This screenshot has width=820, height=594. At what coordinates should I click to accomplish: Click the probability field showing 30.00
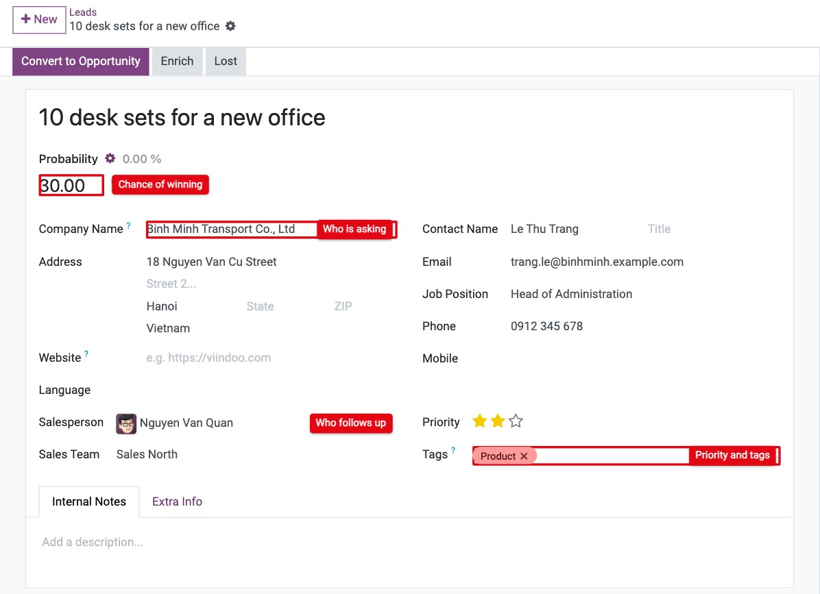[71, 186]
